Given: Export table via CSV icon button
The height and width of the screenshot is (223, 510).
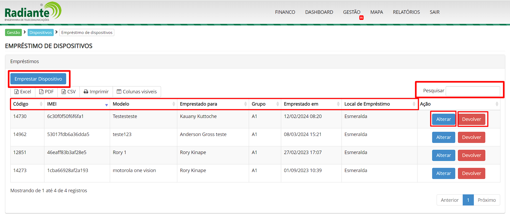Looking at the screenshot, I should click(69, 92).
